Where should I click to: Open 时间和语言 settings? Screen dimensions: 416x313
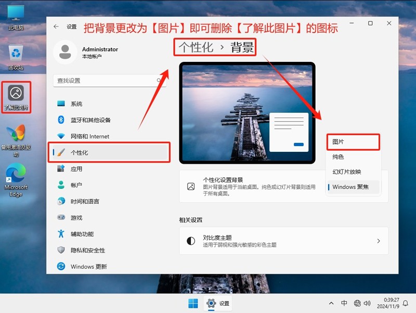coord(85,201)
